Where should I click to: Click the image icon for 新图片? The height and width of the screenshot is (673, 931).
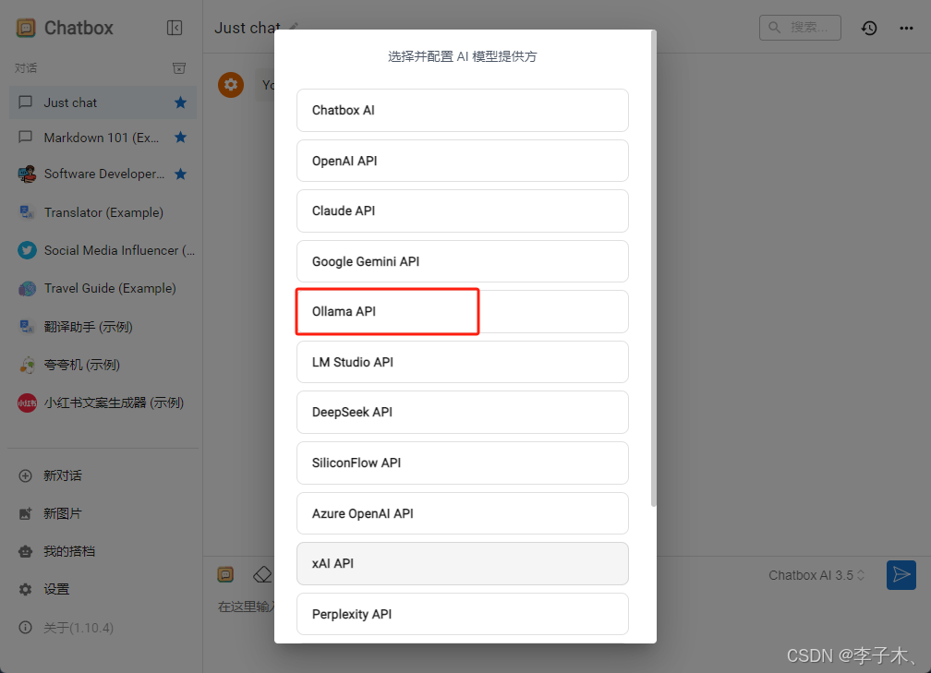(x=26, y=514)
